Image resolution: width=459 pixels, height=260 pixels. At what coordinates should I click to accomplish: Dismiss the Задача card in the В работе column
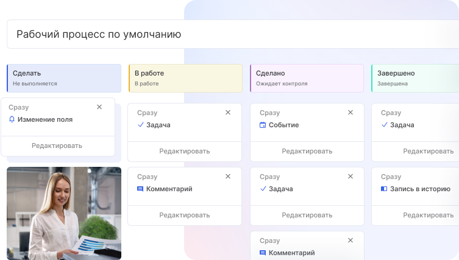[x=228, y=113]
